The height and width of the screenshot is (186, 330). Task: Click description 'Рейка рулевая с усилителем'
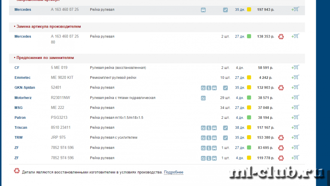(x=113, y=137)
